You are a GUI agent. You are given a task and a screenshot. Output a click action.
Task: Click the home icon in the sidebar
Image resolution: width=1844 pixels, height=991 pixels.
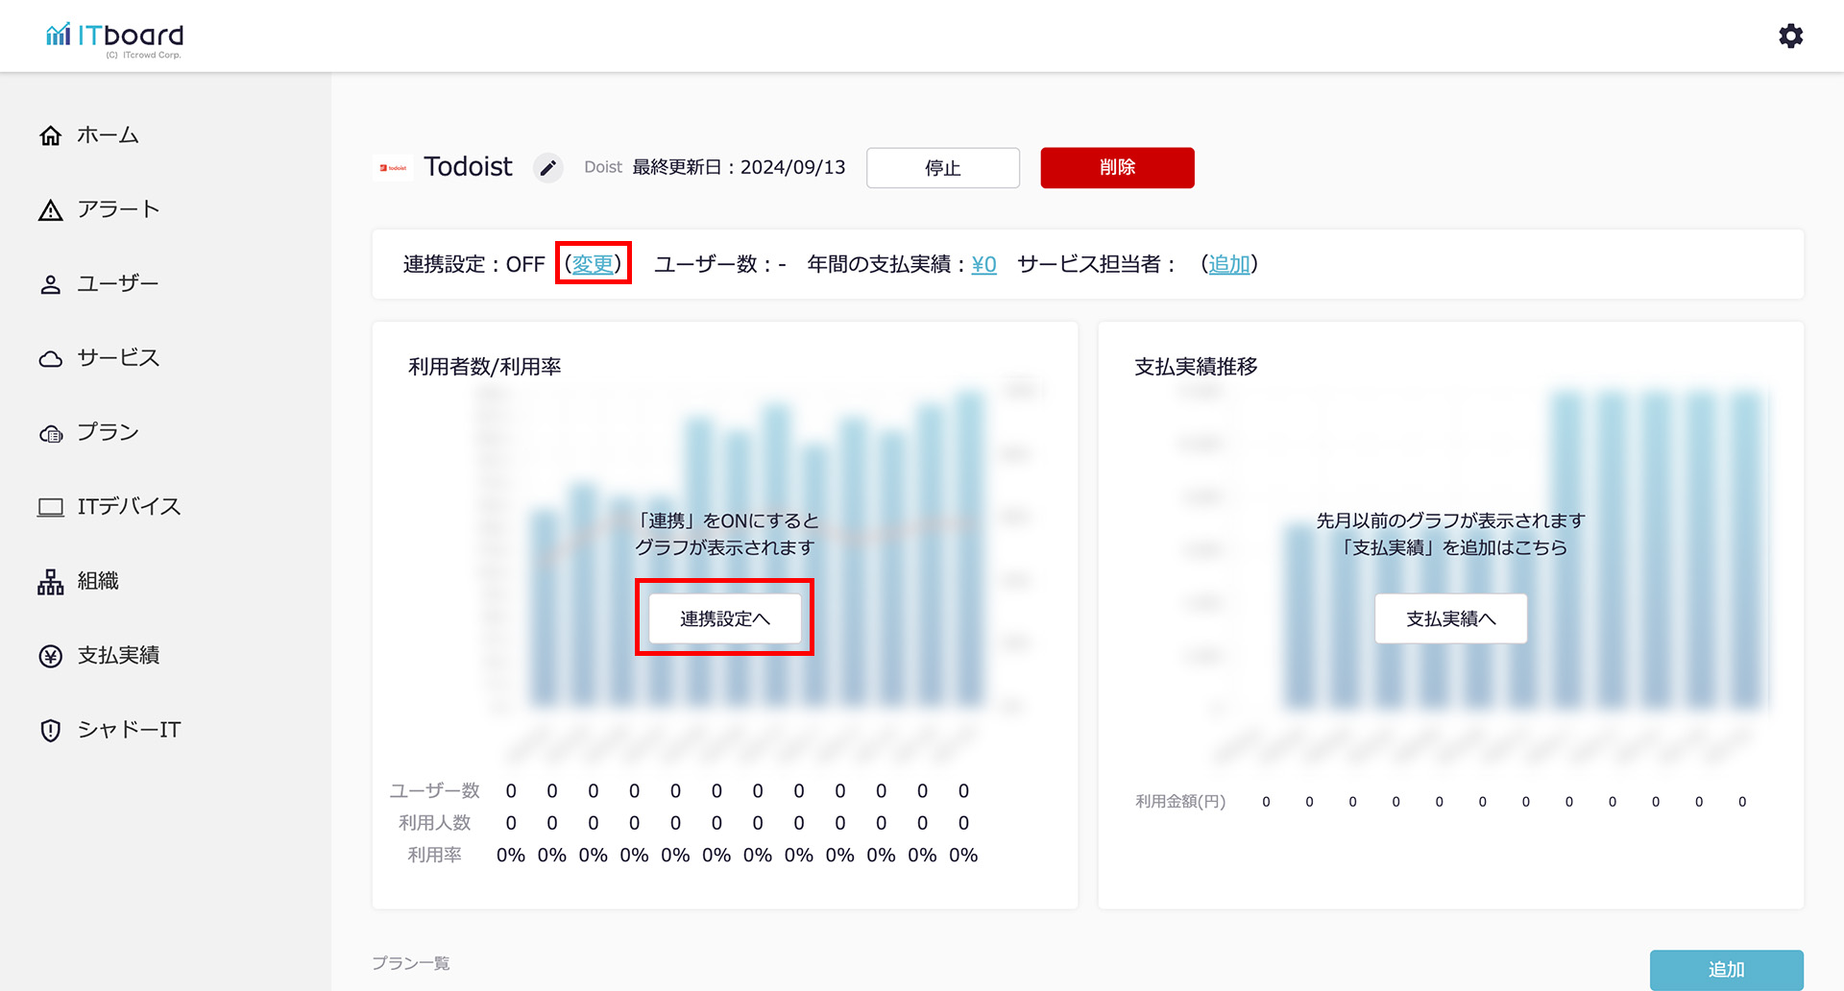pyautogui.click(x=51, y=135)
